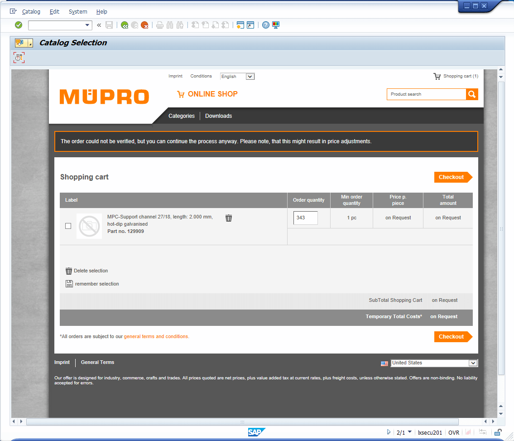This screenshot has width=514, height=441.
Task: Open the United States country dropdown
Action: click(434, 363)
